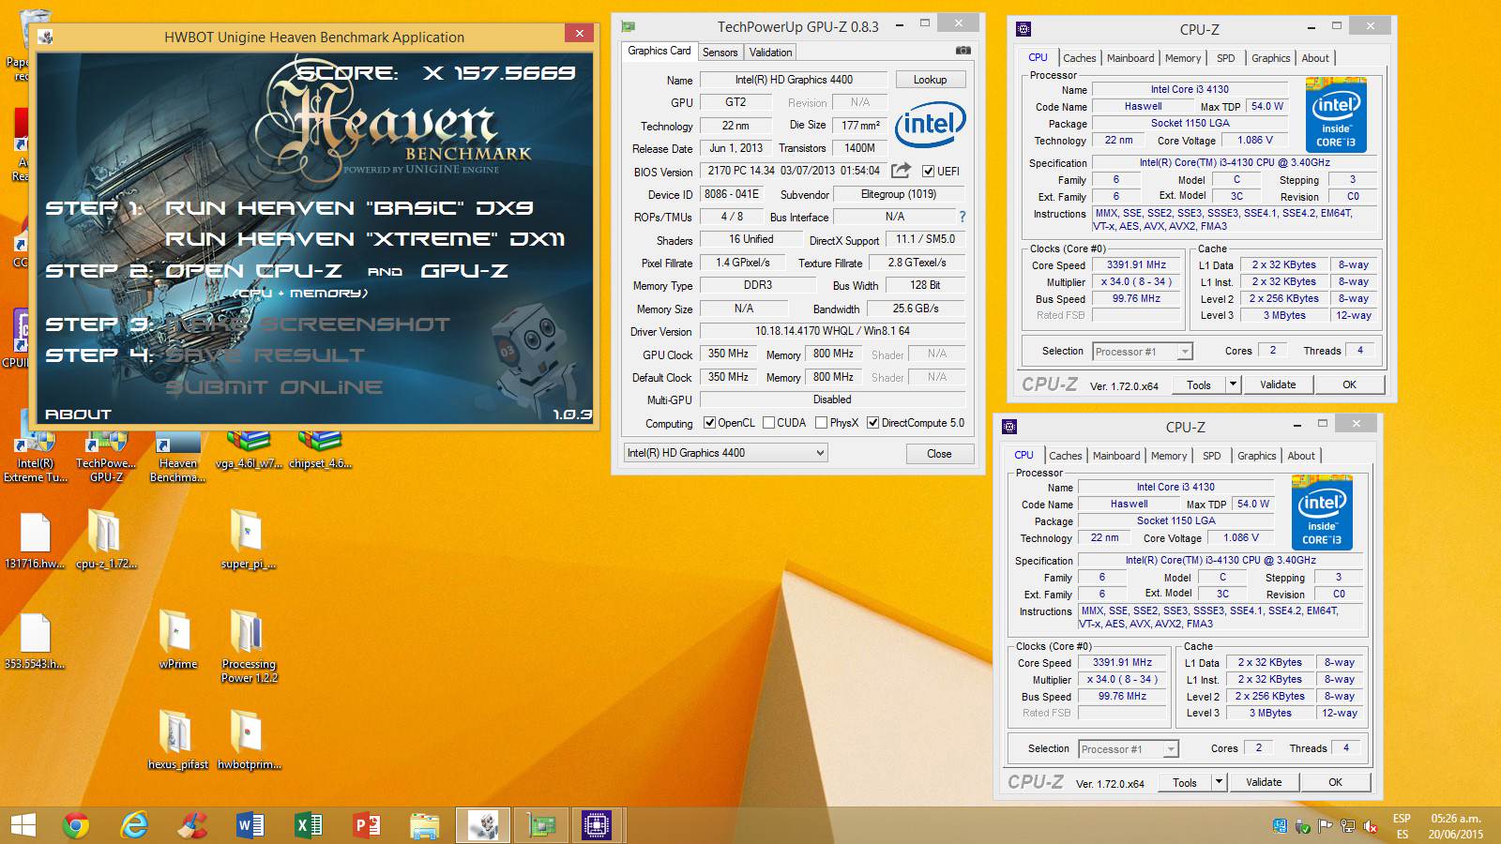The image size is (1501, 844).
Task: Open Memory tab in lower CPU-Z
Action: click(x=1169, y=456)
